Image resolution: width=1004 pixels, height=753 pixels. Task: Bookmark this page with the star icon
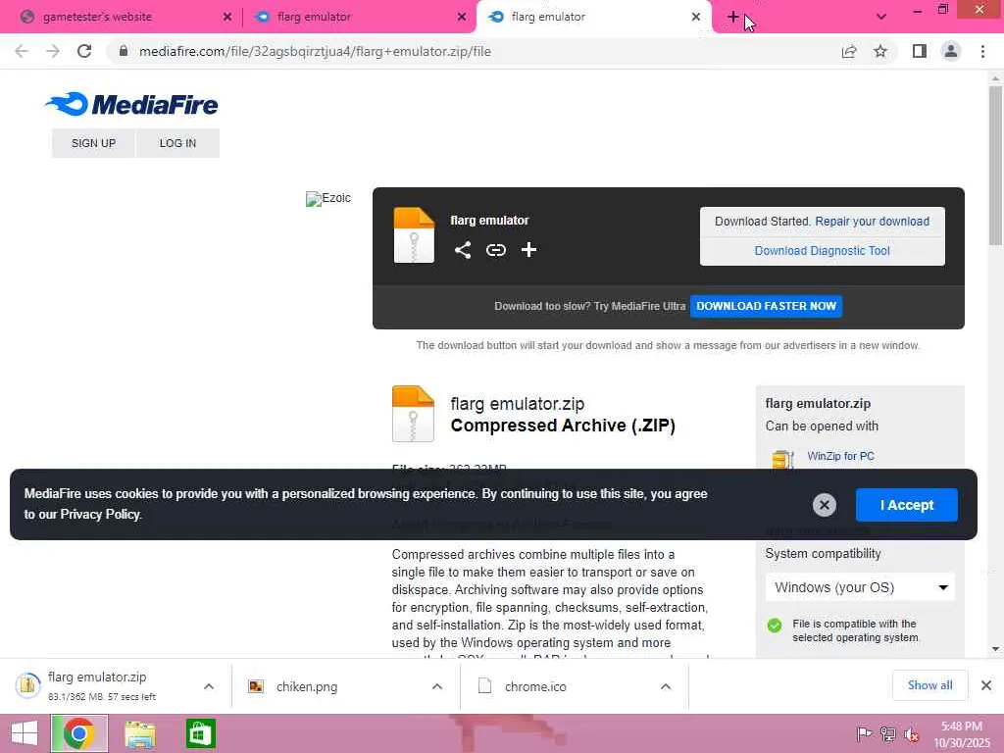coord(880,51)
